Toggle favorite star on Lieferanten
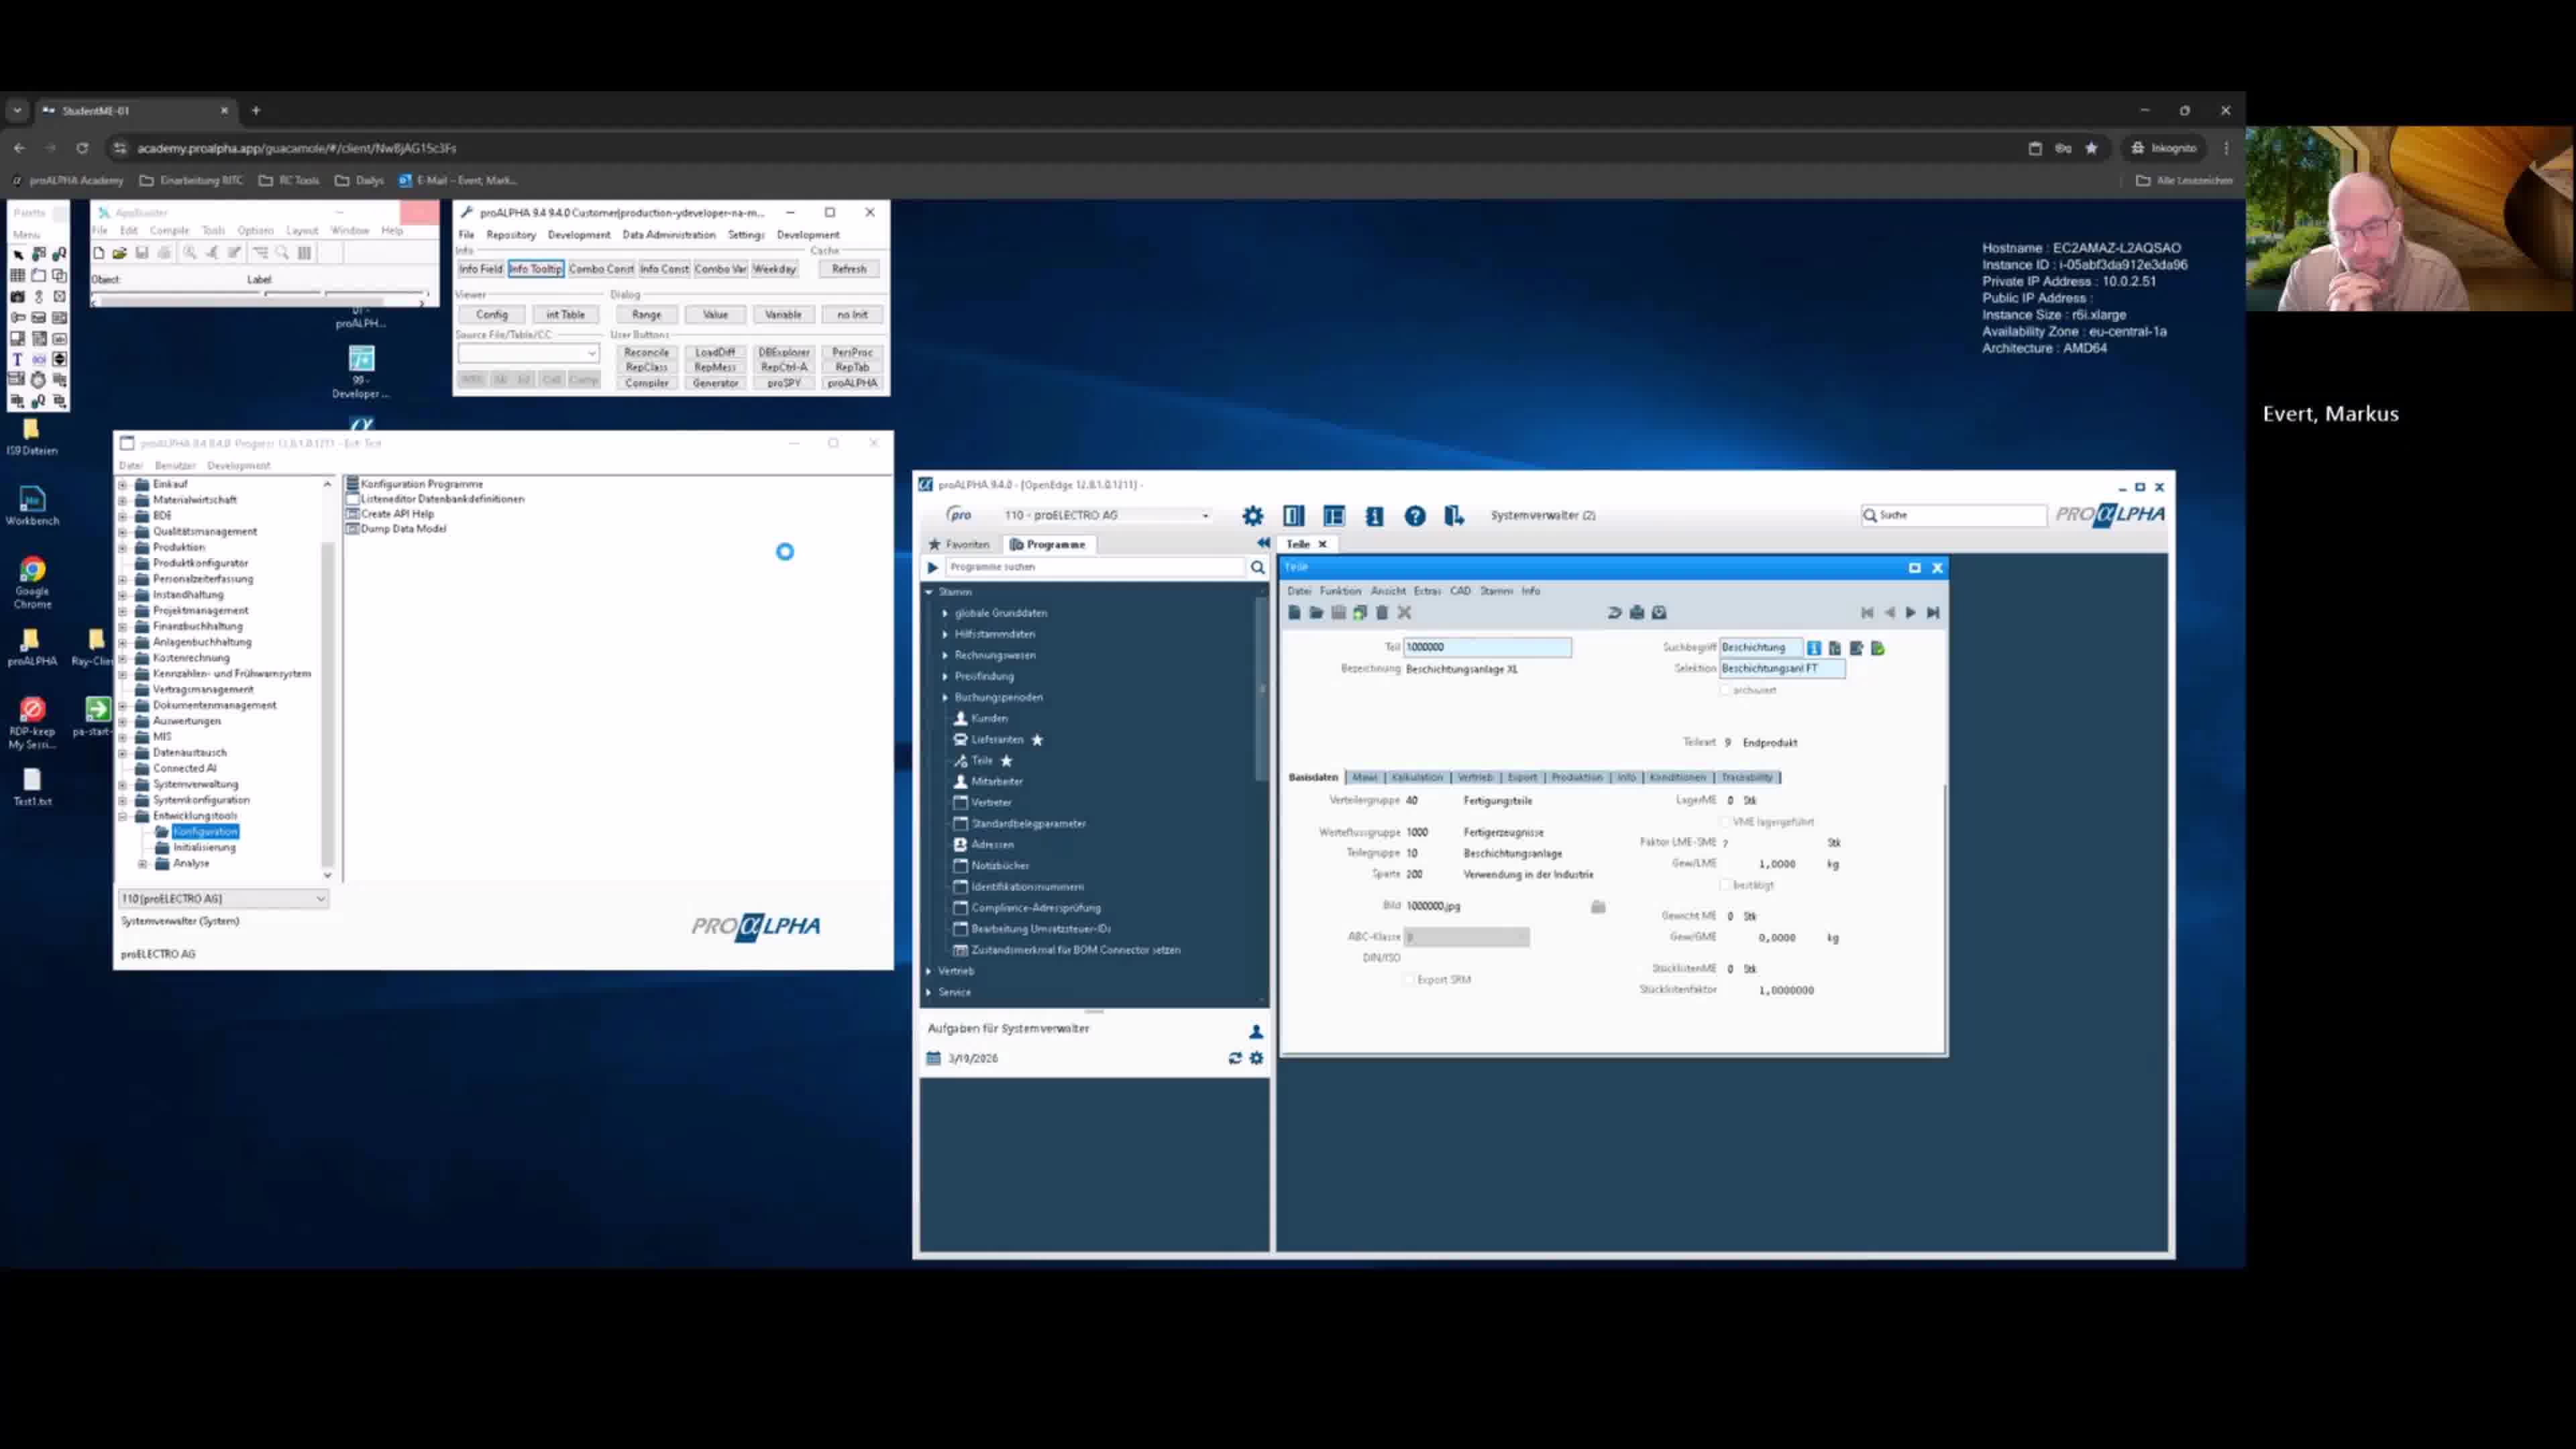The image size is (2576, 1449). point(1037,740)
